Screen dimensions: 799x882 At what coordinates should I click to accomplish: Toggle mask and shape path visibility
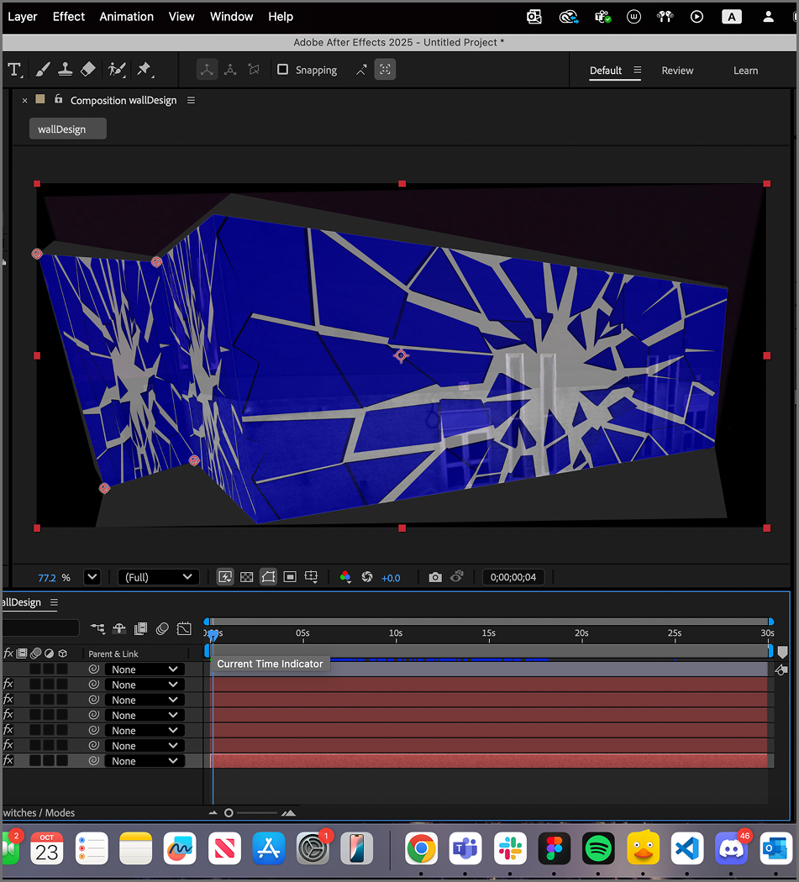click(x=268, y=576)
